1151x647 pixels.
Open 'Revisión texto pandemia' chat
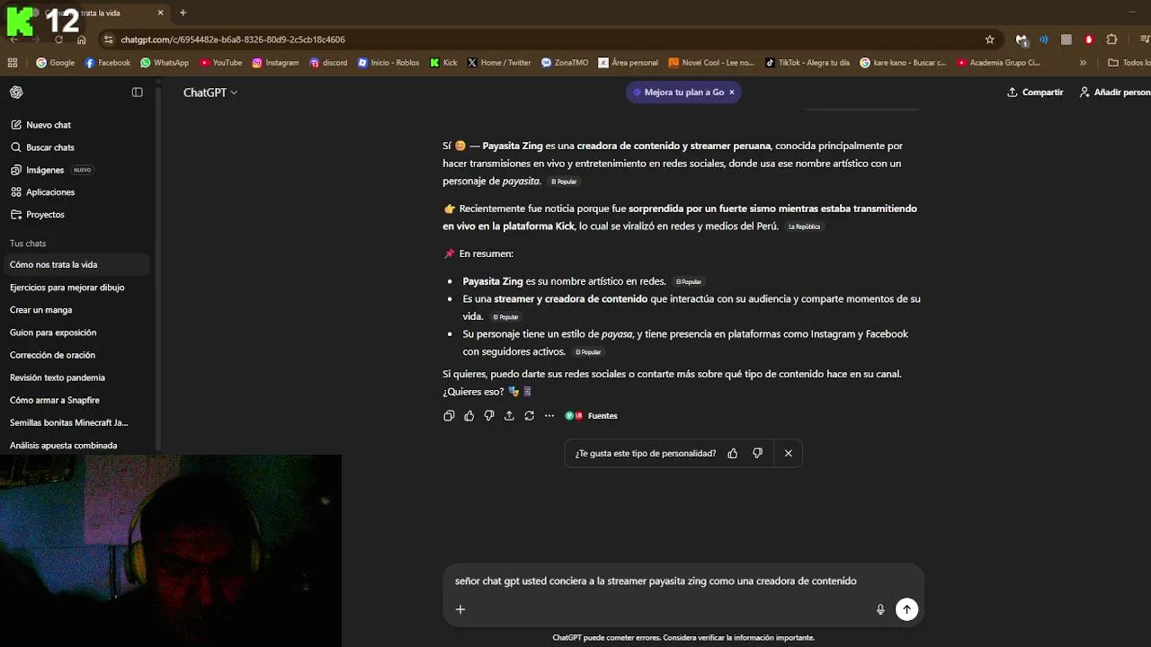coord(77,378)
